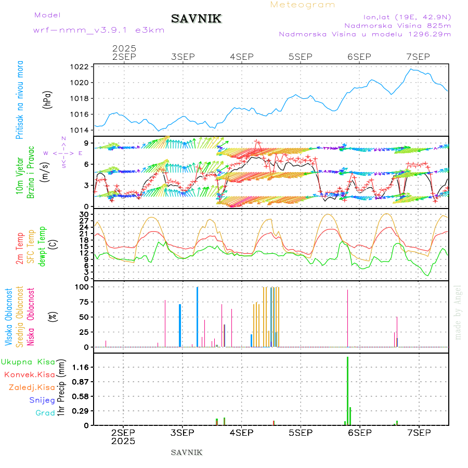Click the 7SEP date on top axis
Image resolution: width=468 pixels, height=468 pixels.
click(418, 57)
